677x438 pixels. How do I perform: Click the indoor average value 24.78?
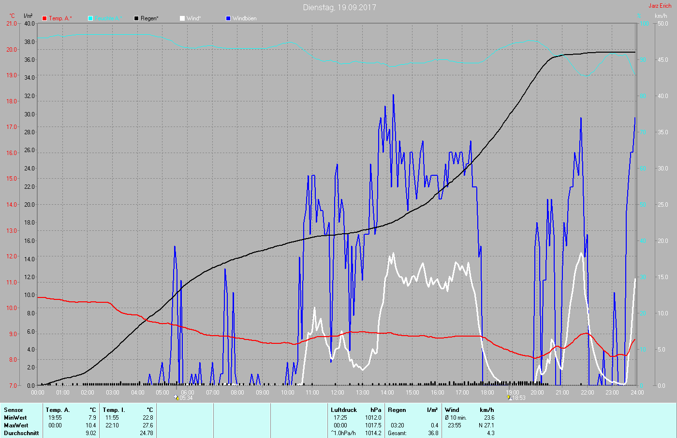(146, 433)
